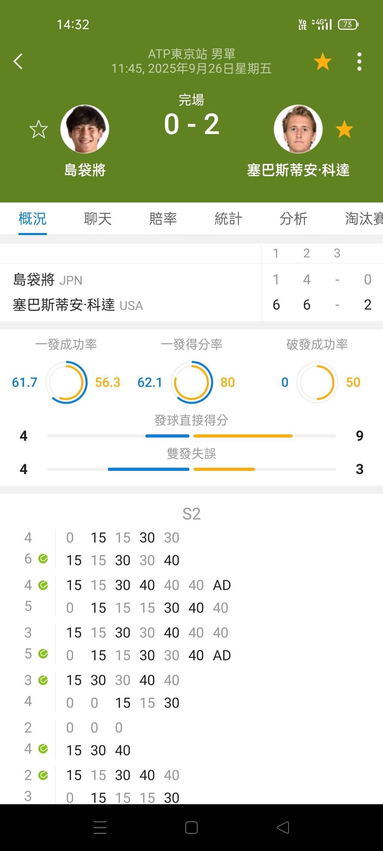Image resolution: width=383 pixels, height=851 pixels.
Task: Tap the back arrow icon
Action: [x=18, y=61]
